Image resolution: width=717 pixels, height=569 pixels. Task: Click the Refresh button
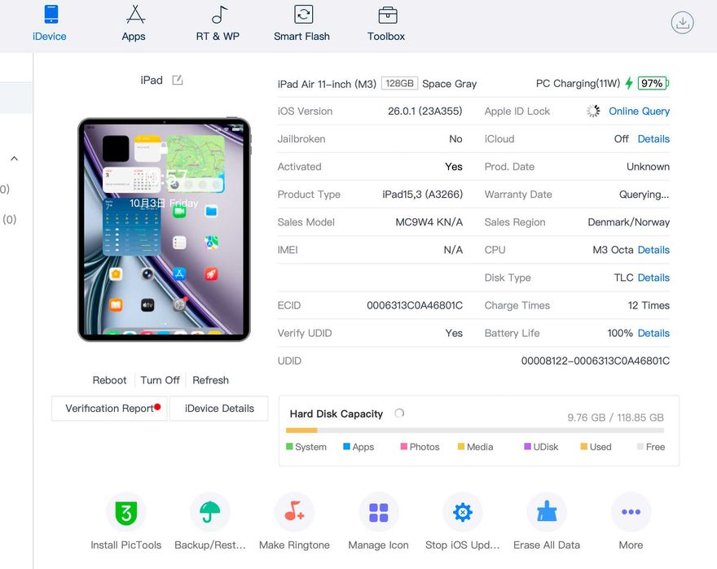click(210, 380)
